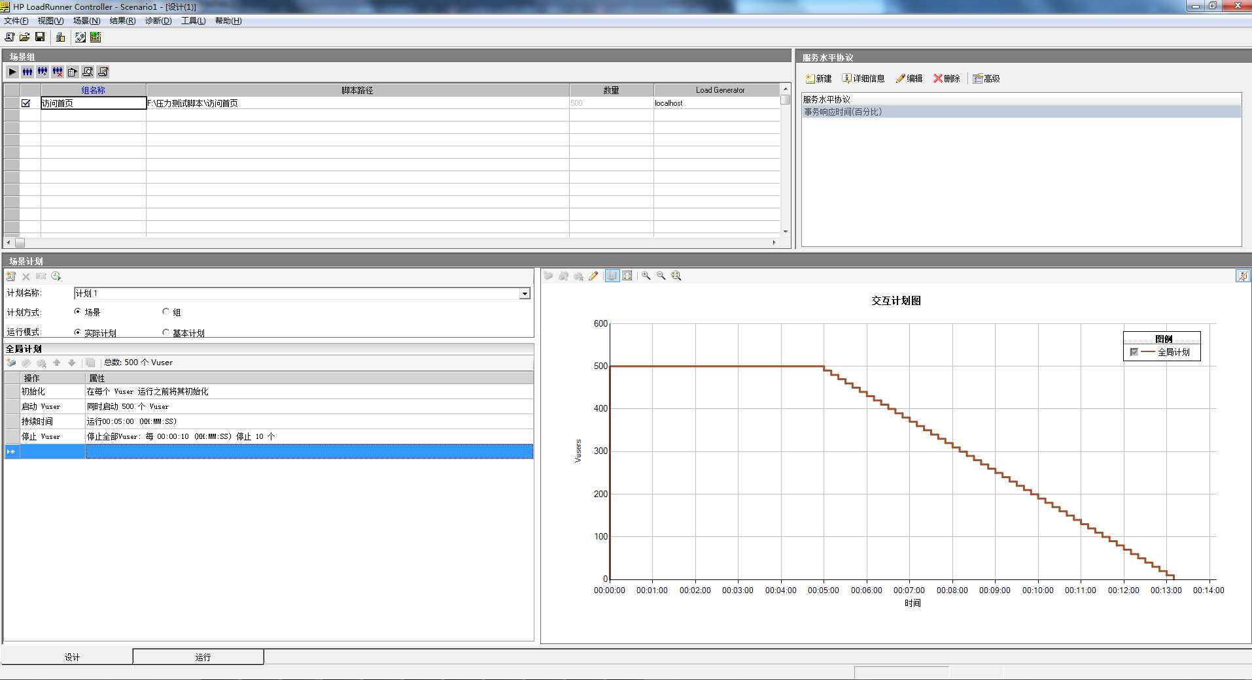Click the 删除 SLA button

pyautogui.click(x=947, y=78)
